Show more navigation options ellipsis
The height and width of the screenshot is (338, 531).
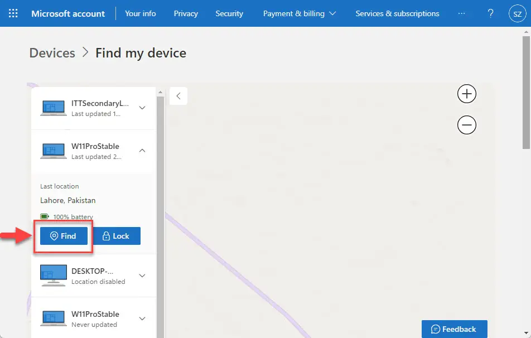(461, 13)
